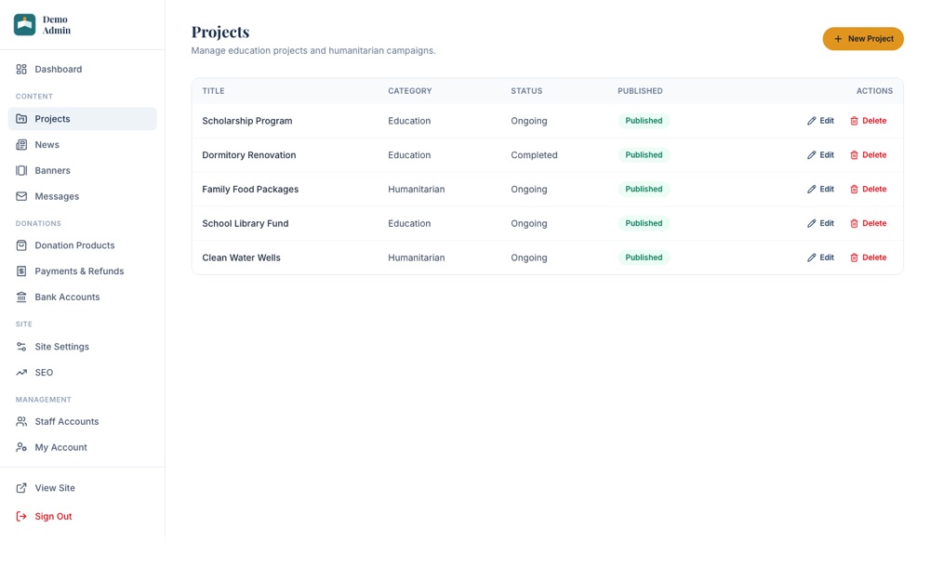Click the Site Settings sliders icon
Viewport: 930px width, 581px height.
21,347
